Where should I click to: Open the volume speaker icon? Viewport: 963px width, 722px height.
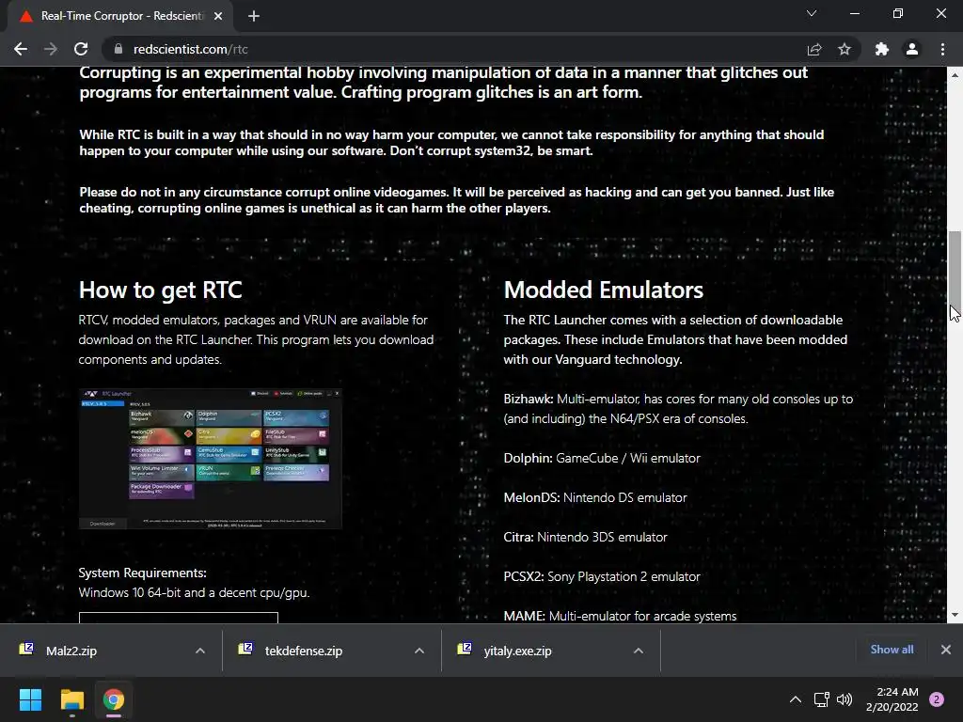coord(845,699)
